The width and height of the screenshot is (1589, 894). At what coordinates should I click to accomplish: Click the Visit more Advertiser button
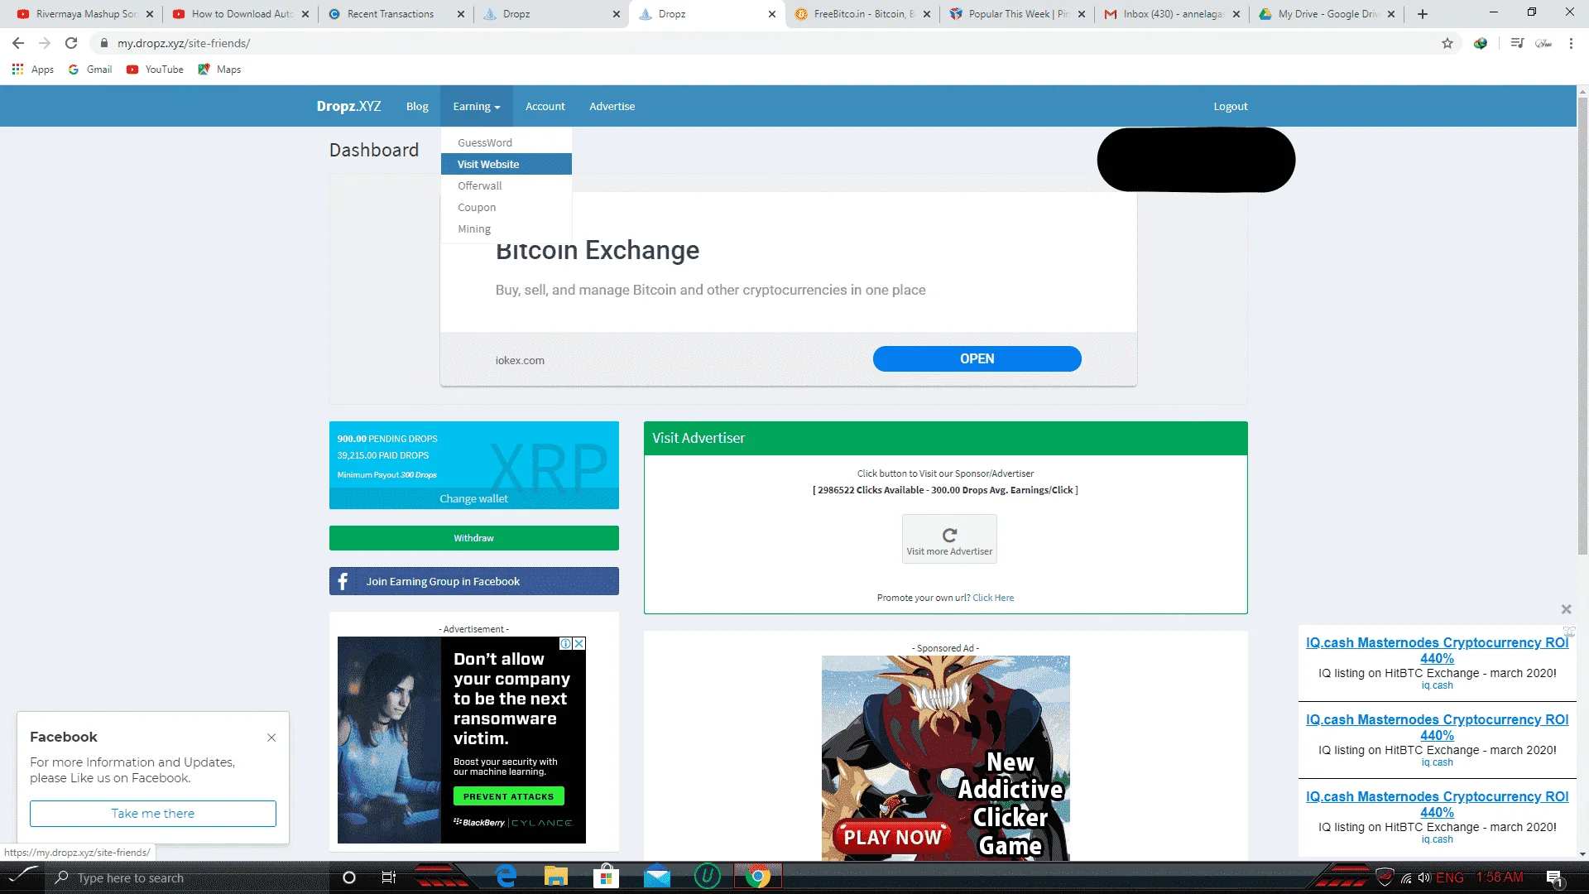pyautogui.click(x=949, y=539)
